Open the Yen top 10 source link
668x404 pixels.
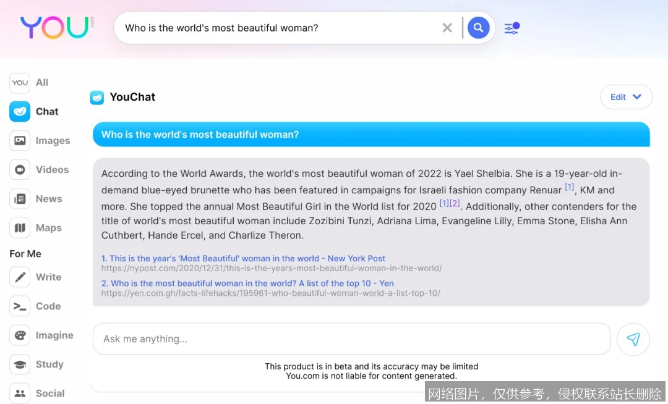point(247,283)
